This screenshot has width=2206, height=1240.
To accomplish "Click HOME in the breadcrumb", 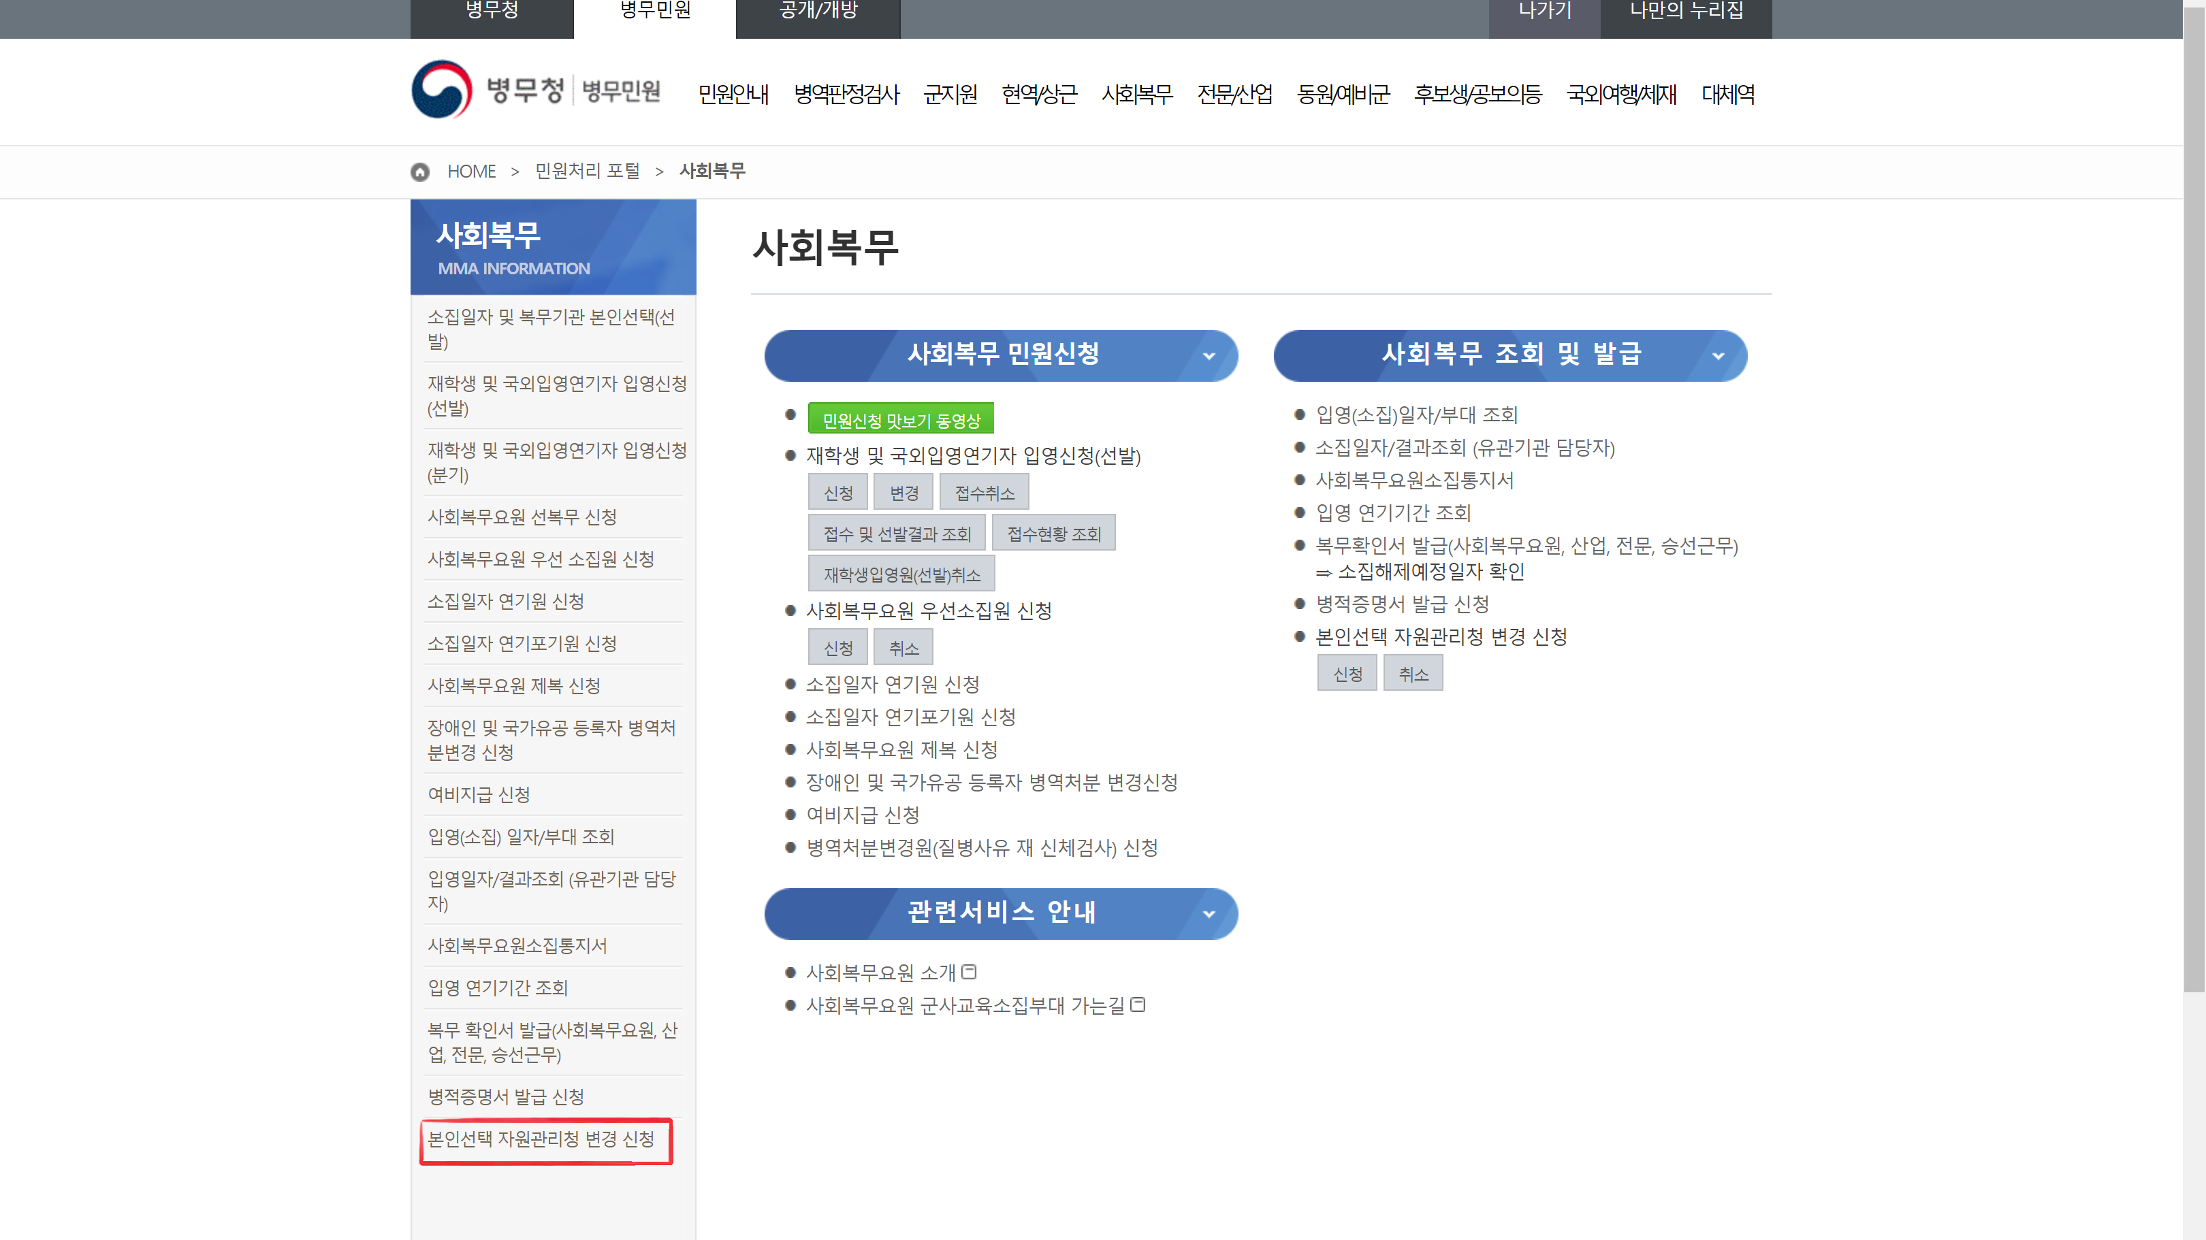I will pos(472,171).
